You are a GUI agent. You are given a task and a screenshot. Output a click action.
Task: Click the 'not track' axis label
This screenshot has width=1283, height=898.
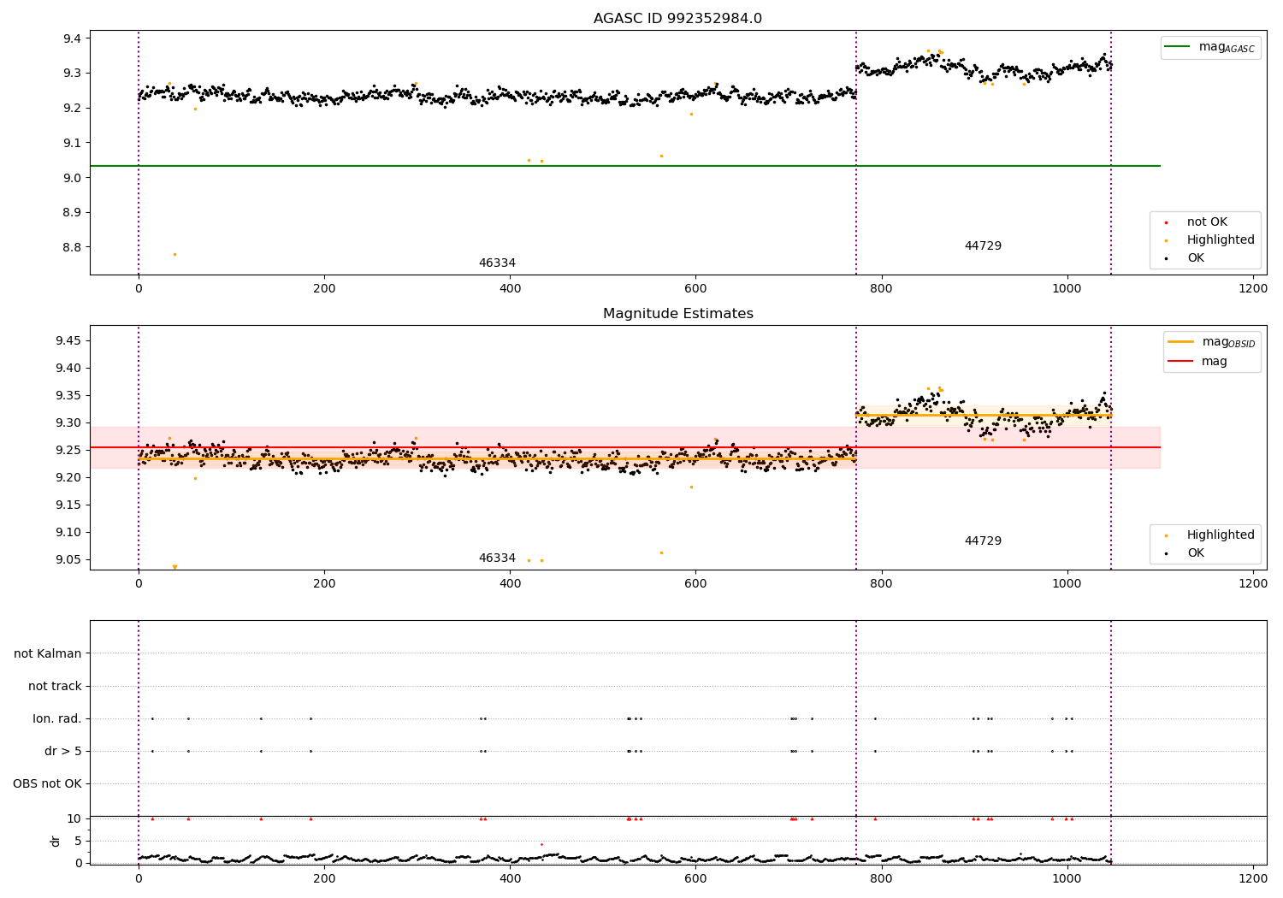55,687
